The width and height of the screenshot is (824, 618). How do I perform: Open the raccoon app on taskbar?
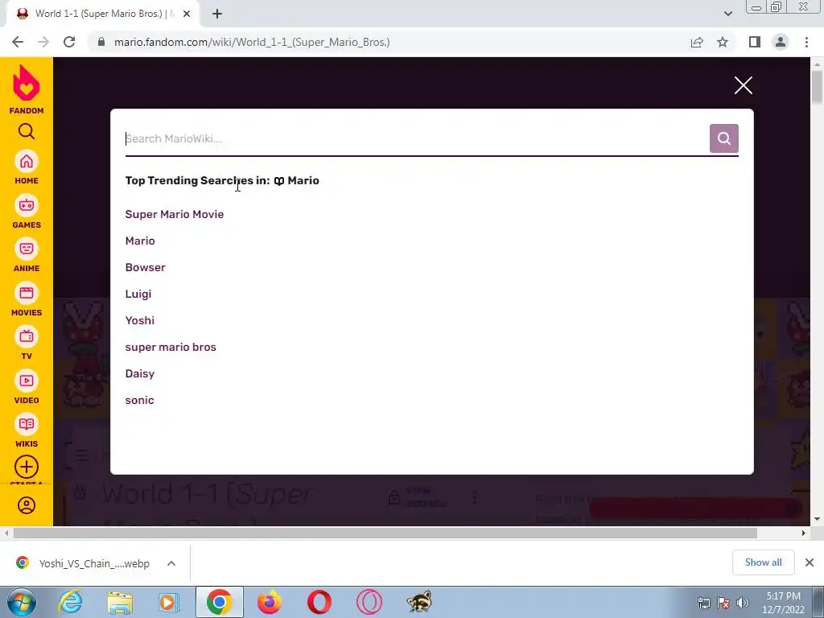click(418, 602)
